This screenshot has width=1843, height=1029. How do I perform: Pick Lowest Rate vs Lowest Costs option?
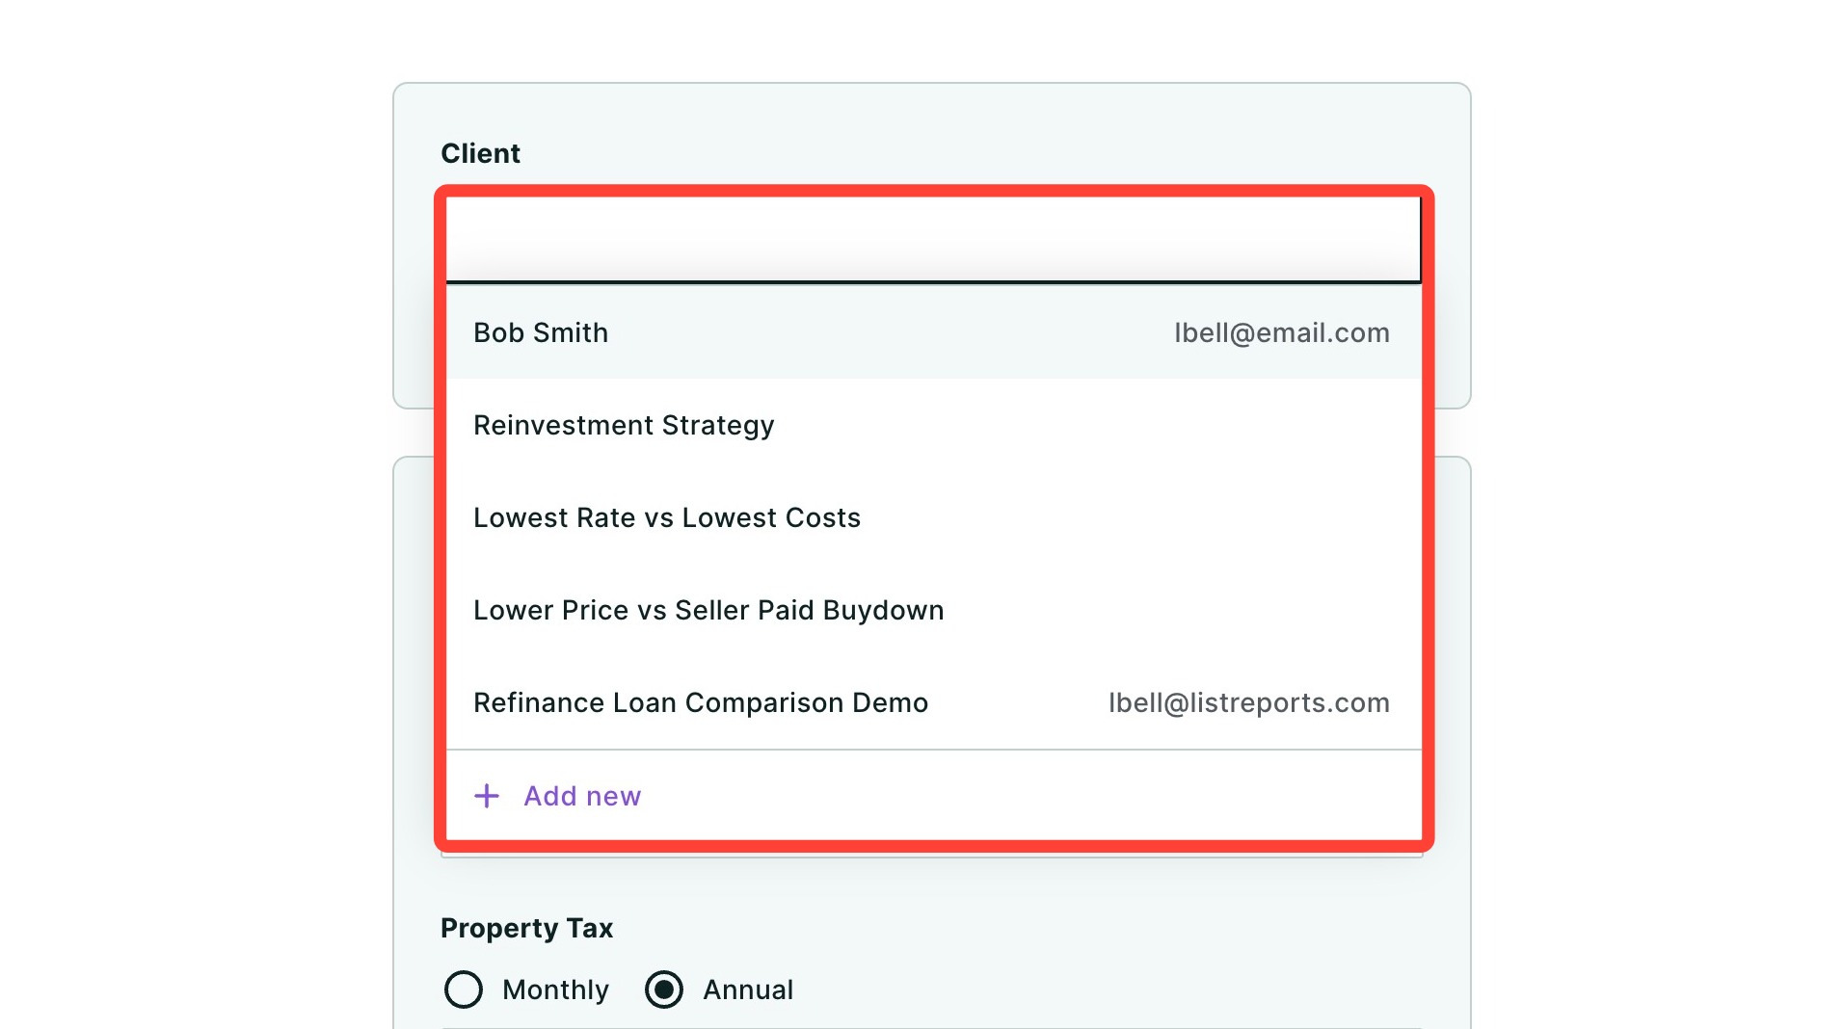point(933,517)
